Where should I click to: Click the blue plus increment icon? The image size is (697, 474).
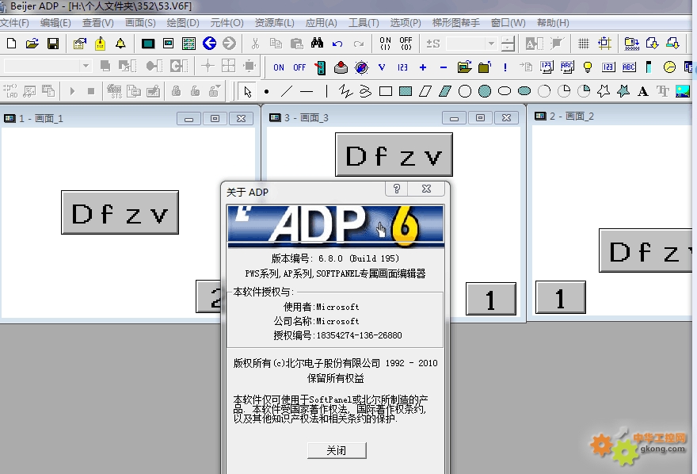tap(423, 67)
